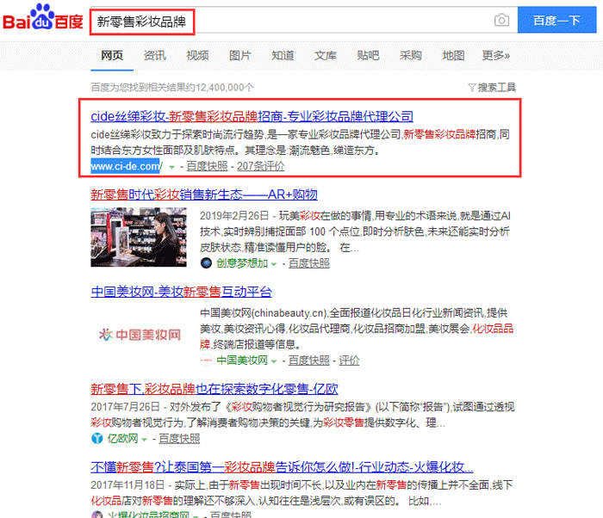Open the 评价 link for 中国美妆网
This screenshot has height=518, width=603.
(349, 361)
